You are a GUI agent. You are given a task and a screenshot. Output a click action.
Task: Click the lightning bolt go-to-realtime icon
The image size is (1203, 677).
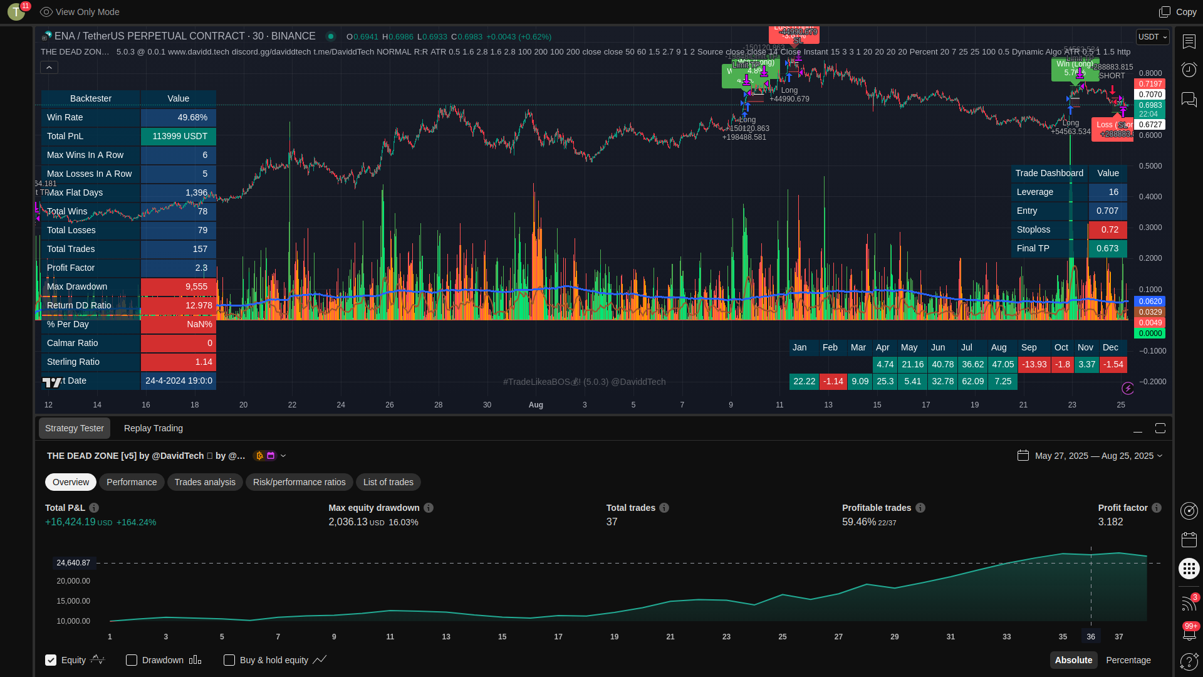coord(1128,389)
